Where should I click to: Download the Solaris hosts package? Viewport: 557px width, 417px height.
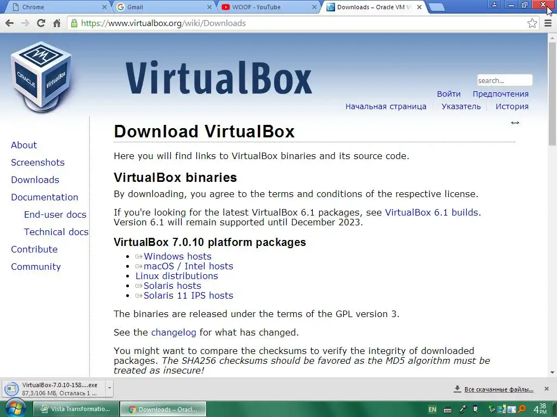coord(172,286)
